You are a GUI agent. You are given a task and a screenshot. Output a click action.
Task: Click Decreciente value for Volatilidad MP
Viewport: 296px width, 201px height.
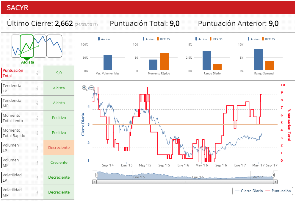click(59, 192)
